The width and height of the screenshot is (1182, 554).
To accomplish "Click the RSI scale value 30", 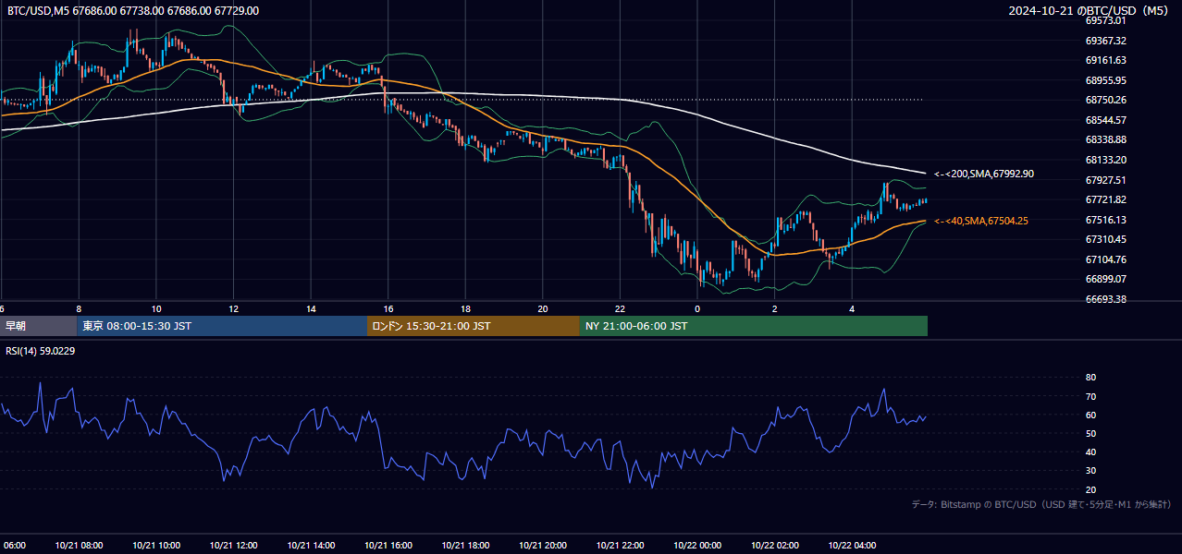I will click(1090, 471).
